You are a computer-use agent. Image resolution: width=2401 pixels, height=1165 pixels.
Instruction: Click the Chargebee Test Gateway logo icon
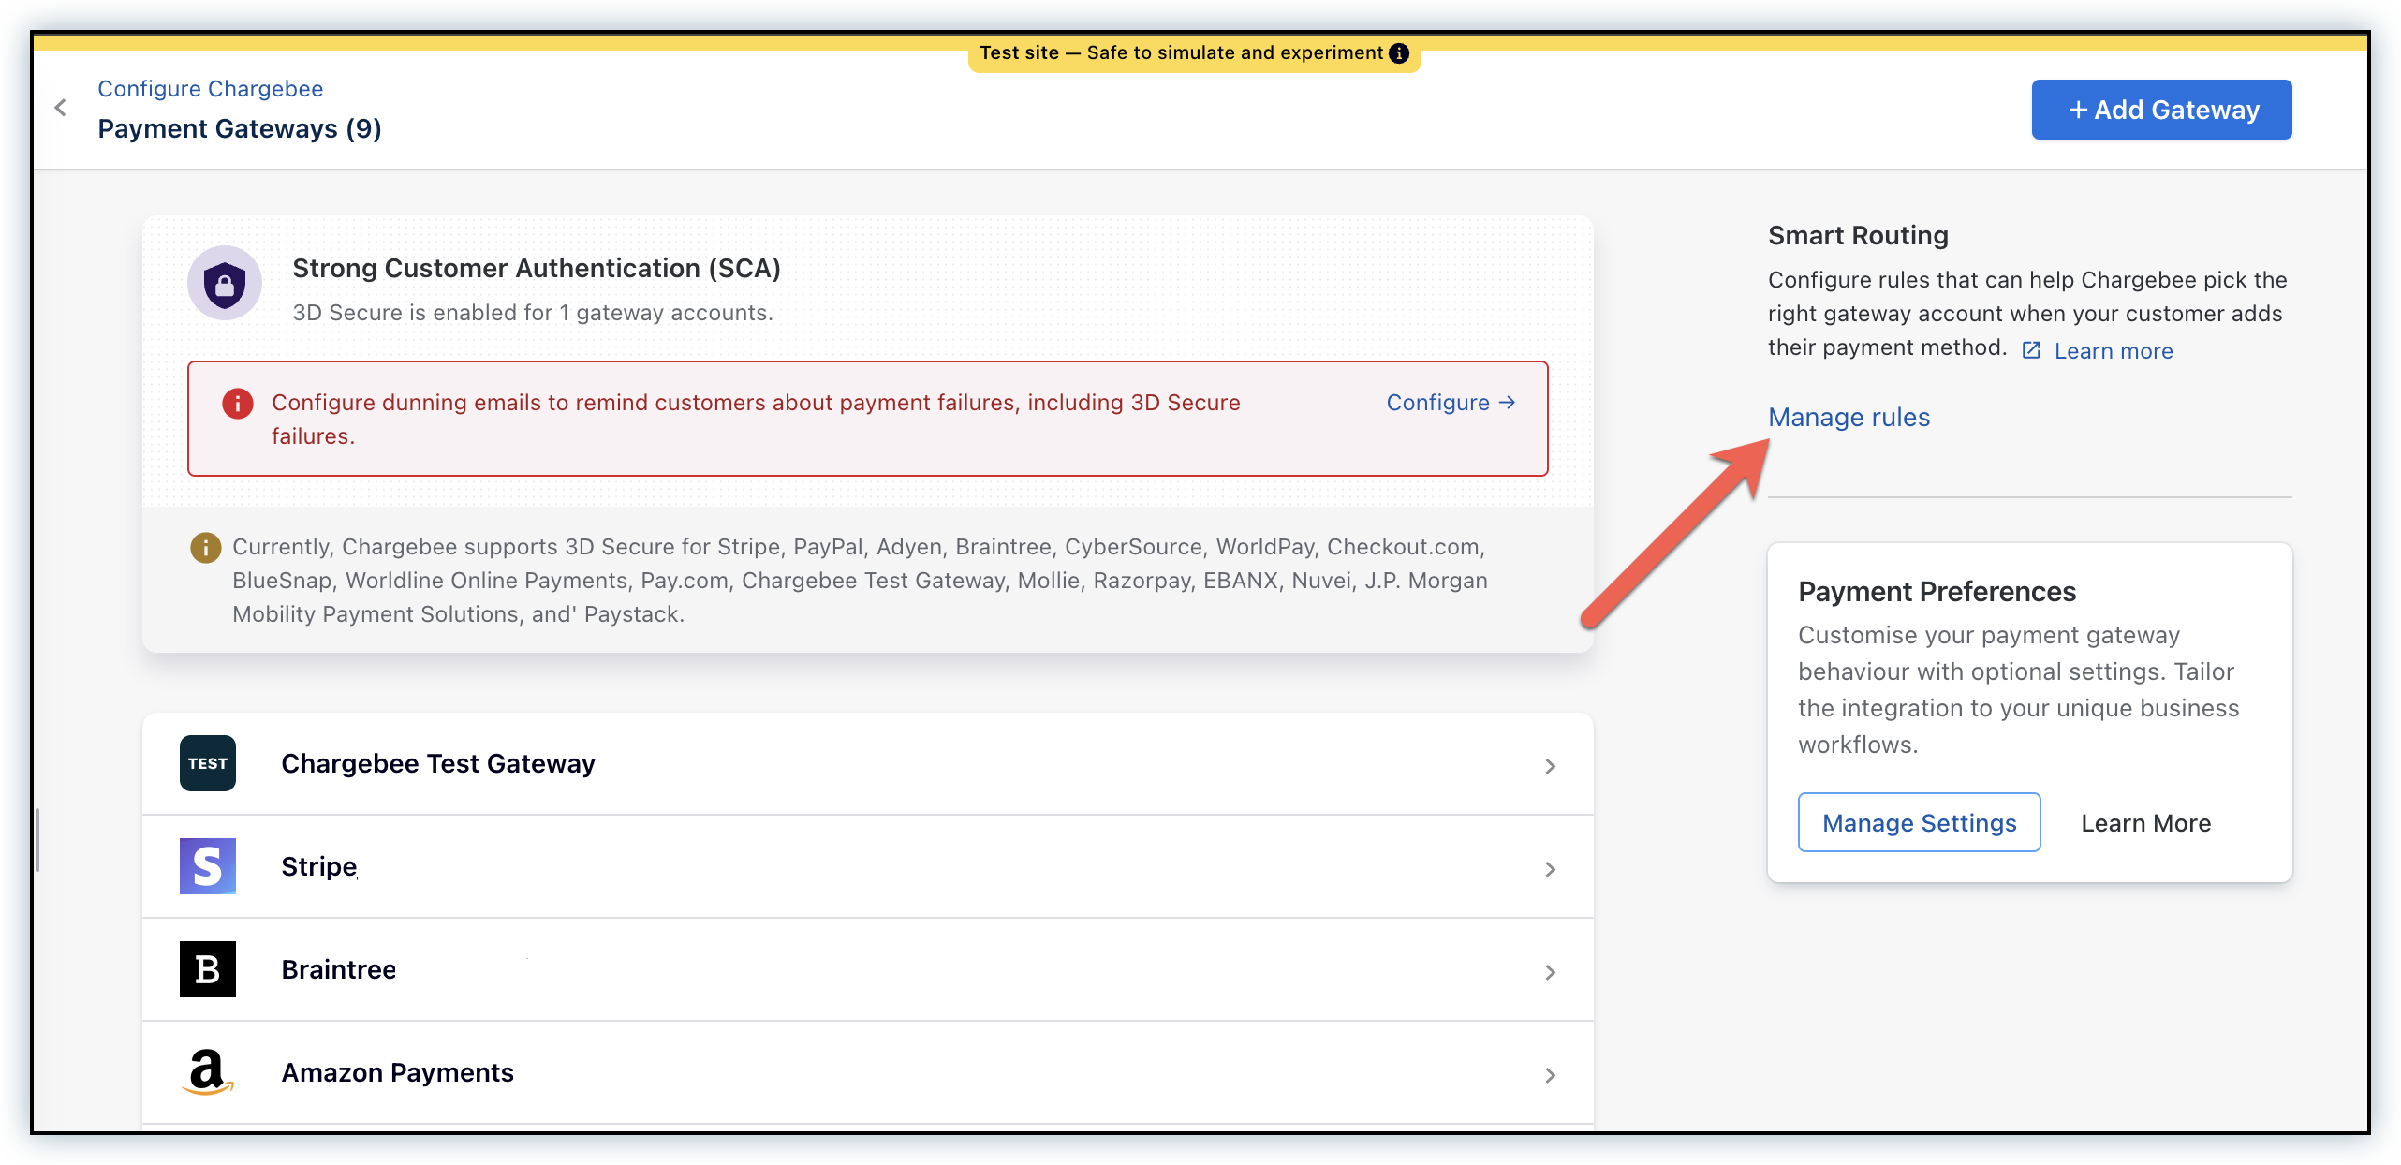208,763
